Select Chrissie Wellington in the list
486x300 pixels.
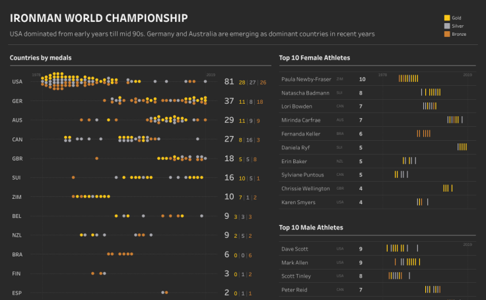306,188
